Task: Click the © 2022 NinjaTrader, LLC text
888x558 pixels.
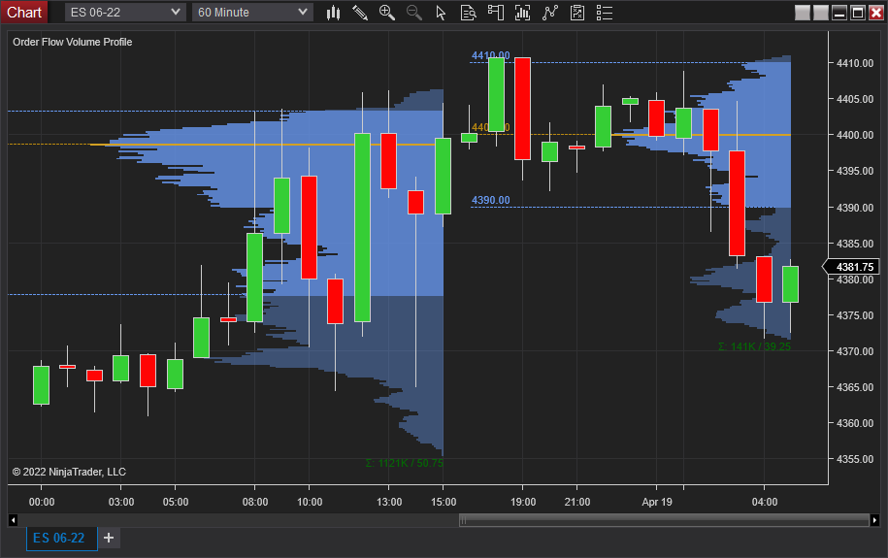Action: (69, 472)
